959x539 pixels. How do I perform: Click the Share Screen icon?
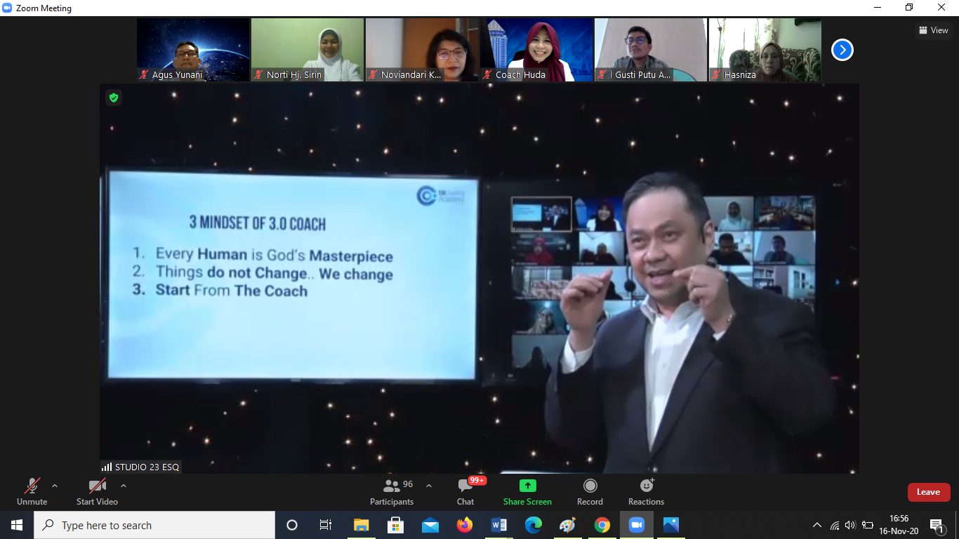tap(527, 486)
